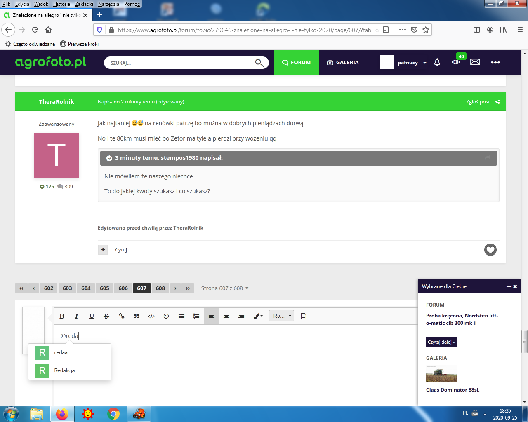Click the SZUKAJ search field

click(181, 63)
